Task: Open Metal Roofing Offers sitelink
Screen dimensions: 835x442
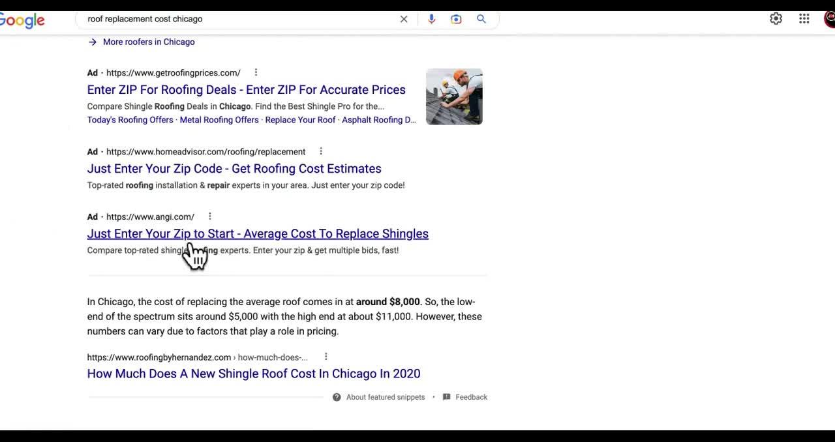Action: point(219,120)
